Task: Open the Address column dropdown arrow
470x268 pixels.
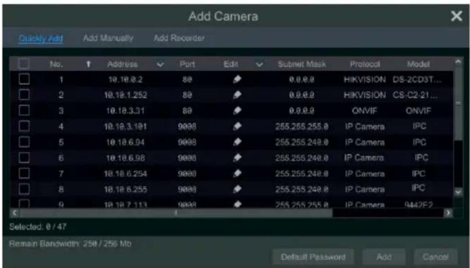Action: tap(160, 64)
